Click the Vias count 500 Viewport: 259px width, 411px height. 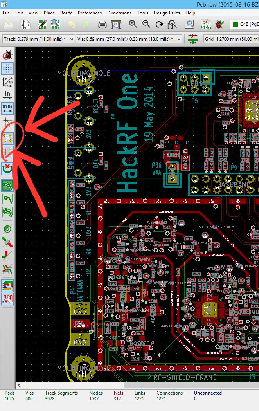(29, 399)
